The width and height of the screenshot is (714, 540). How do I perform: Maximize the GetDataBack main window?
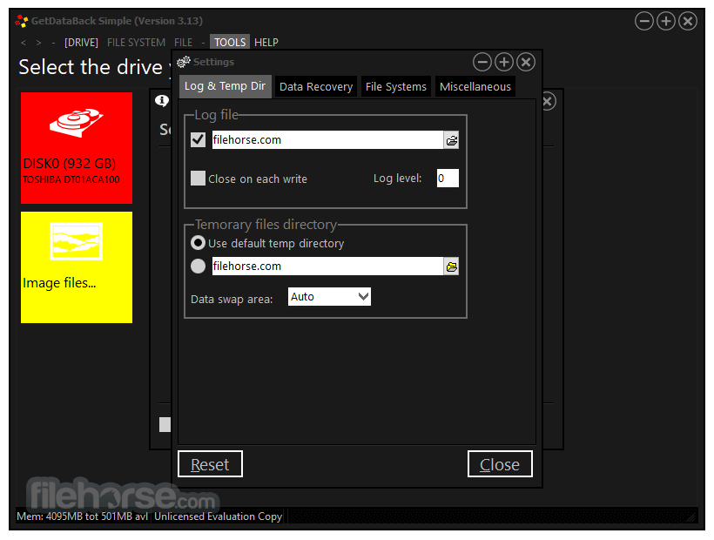click(x=666, y=21)
